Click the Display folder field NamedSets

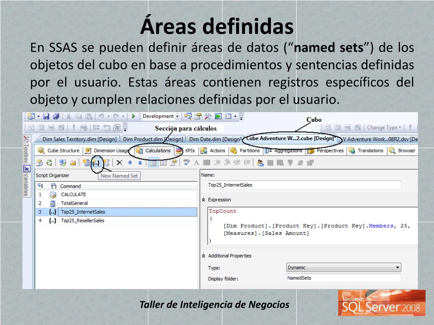coord(343,278)
